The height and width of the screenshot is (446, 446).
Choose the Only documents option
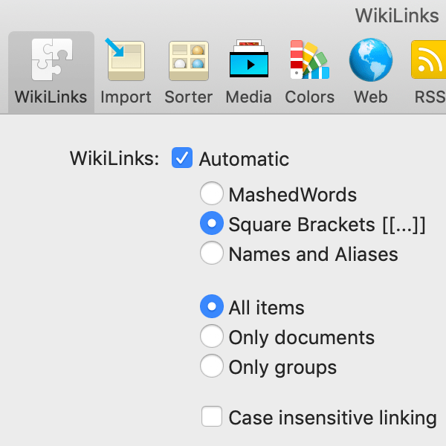[x=211, y=336]
